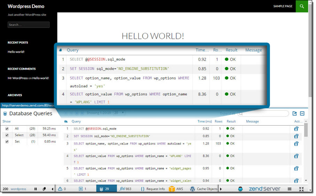This screenshot has height=196, width=316.
Task: Expand more Z-Ray panels with right arrow
Action: point(221,189)
